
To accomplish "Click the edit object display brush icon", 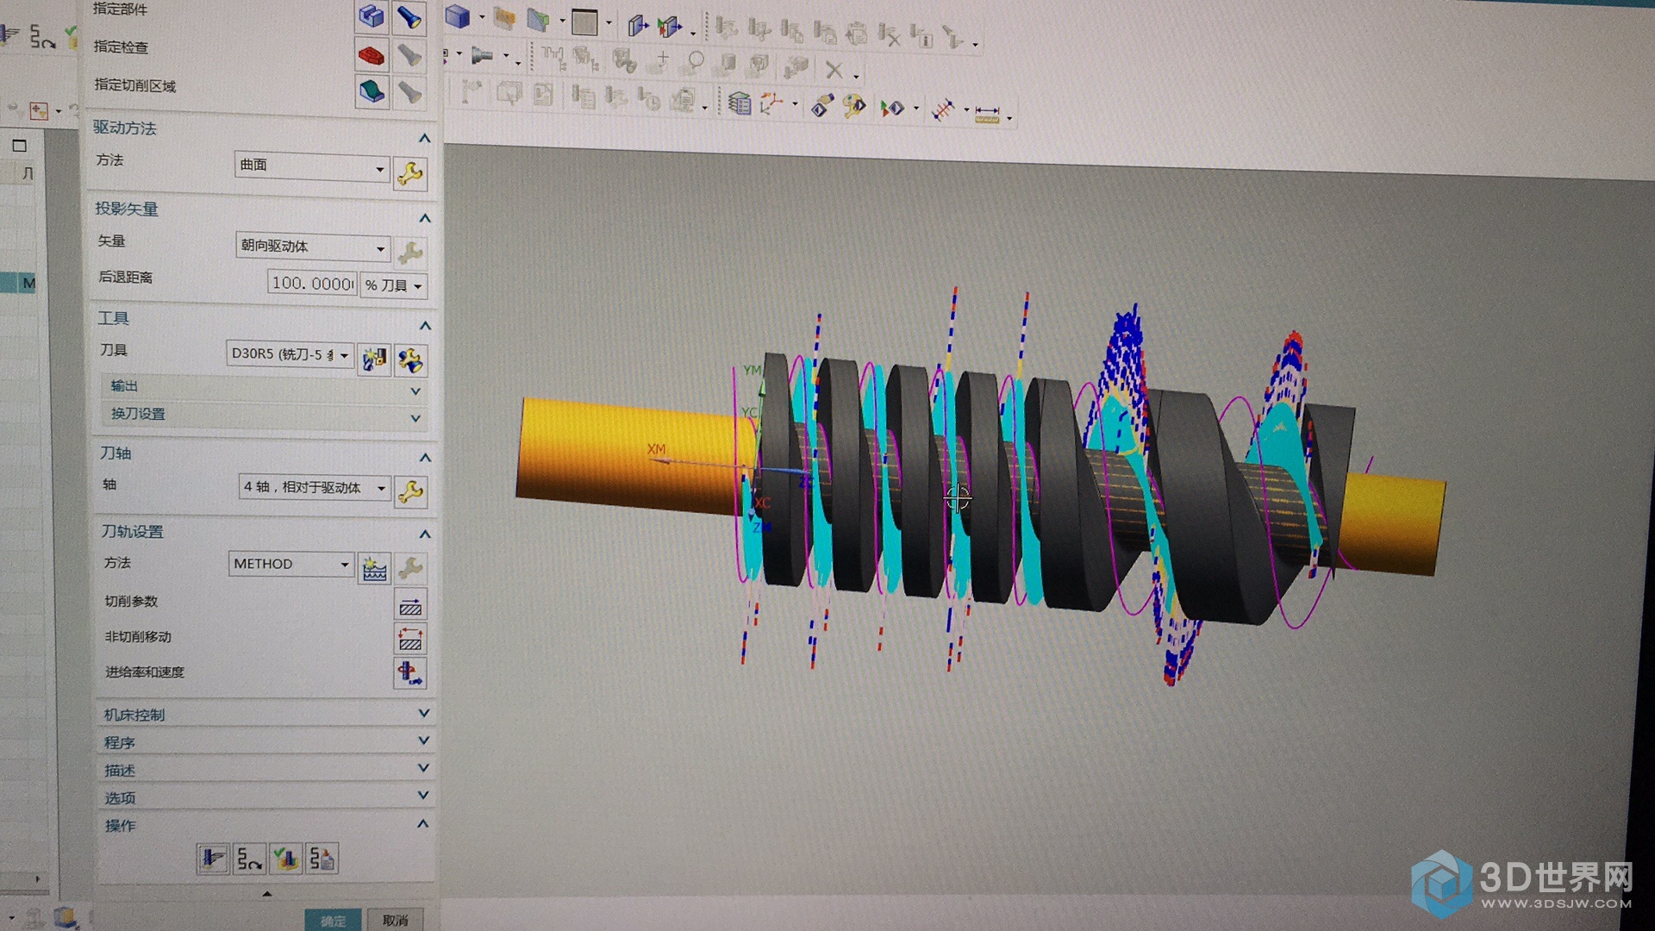I will [x=821, y=105].
